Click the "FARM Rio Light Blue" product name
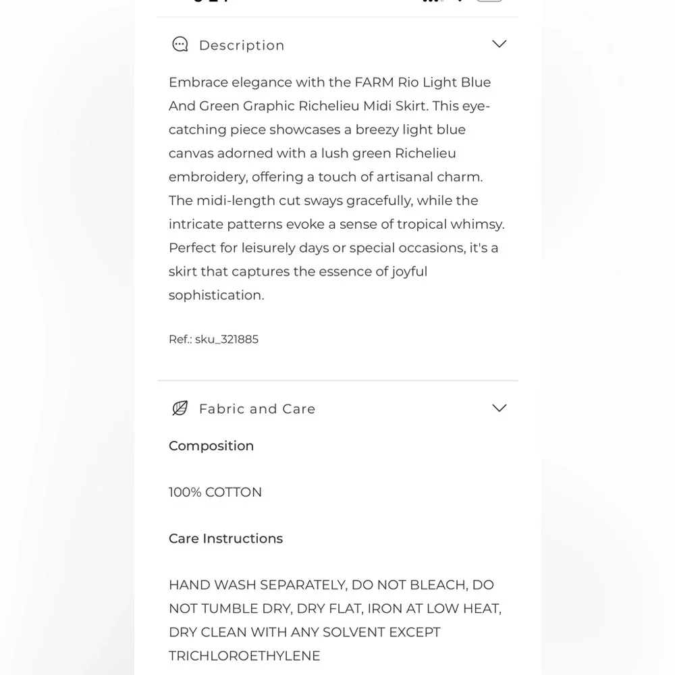 point(423,82)
